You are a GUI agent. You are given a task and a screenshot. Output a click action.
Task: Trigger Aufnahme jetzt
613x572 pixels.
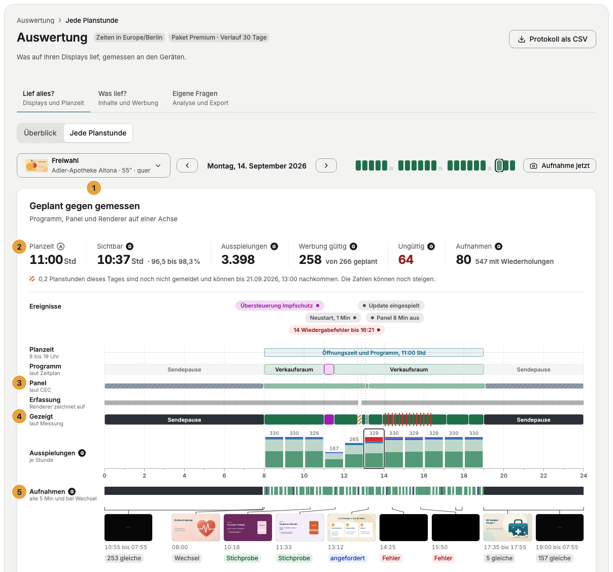[560, 165]
